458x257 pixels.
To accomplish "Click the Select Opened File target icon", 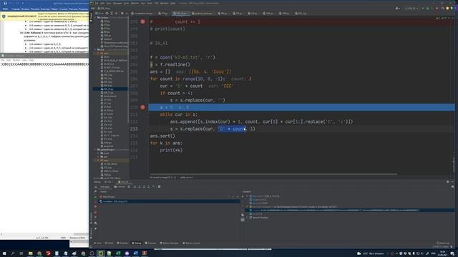I will point(107,13).
